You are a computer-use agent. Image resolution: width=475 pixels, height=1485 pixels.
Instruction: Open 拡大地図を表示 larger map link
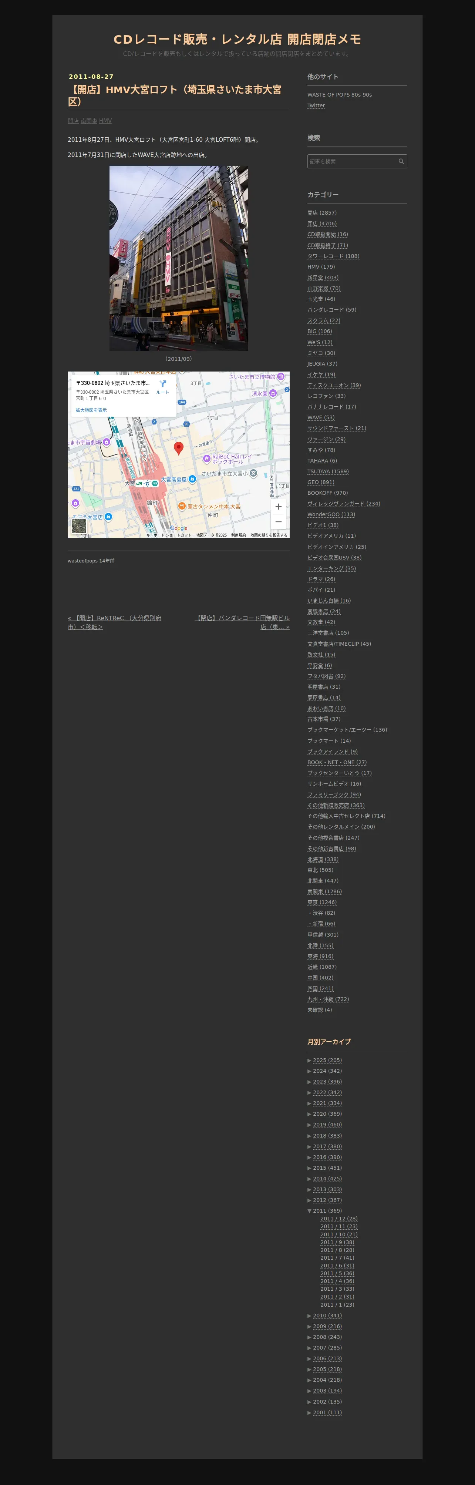[91, 410]
